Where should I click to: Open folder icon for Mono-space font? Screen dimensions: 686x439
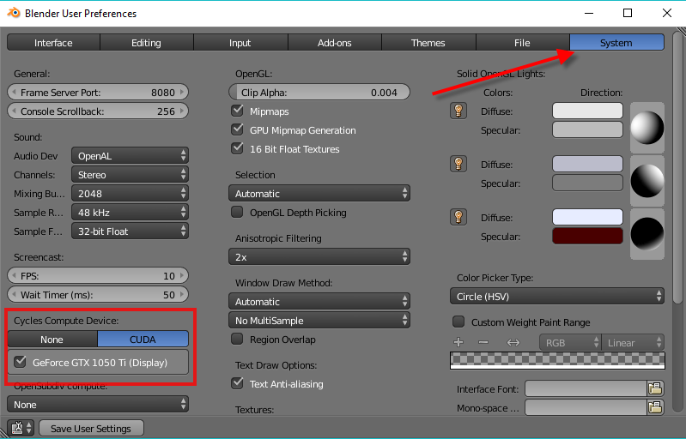coord(656,408)
